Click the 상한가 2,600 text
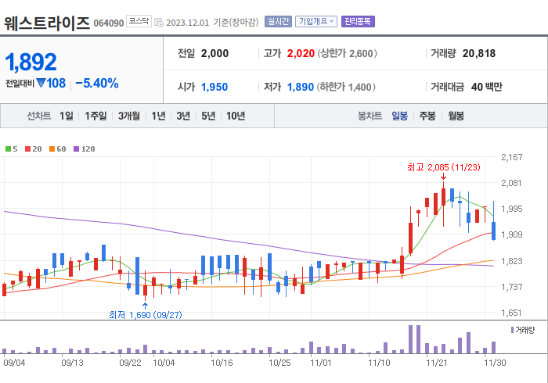This screenshot has height=383, width=548. 347,53
